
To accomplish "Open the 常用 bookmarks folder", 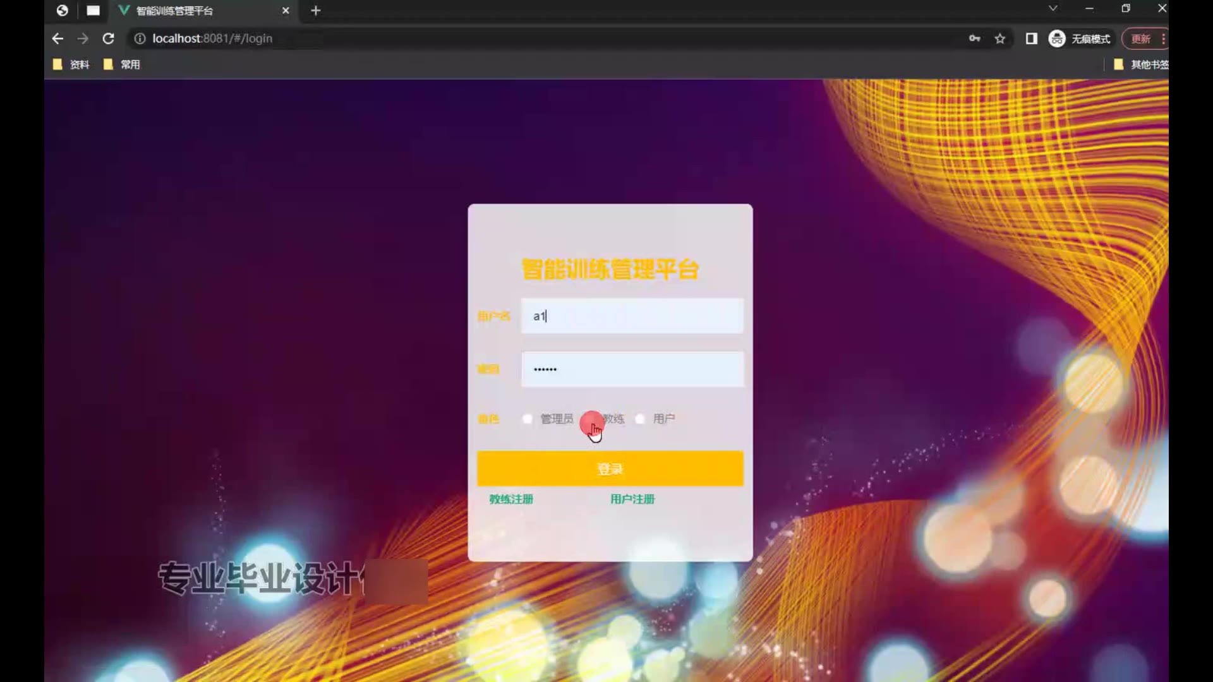I will pyautogui.click(x=121, y=64).
